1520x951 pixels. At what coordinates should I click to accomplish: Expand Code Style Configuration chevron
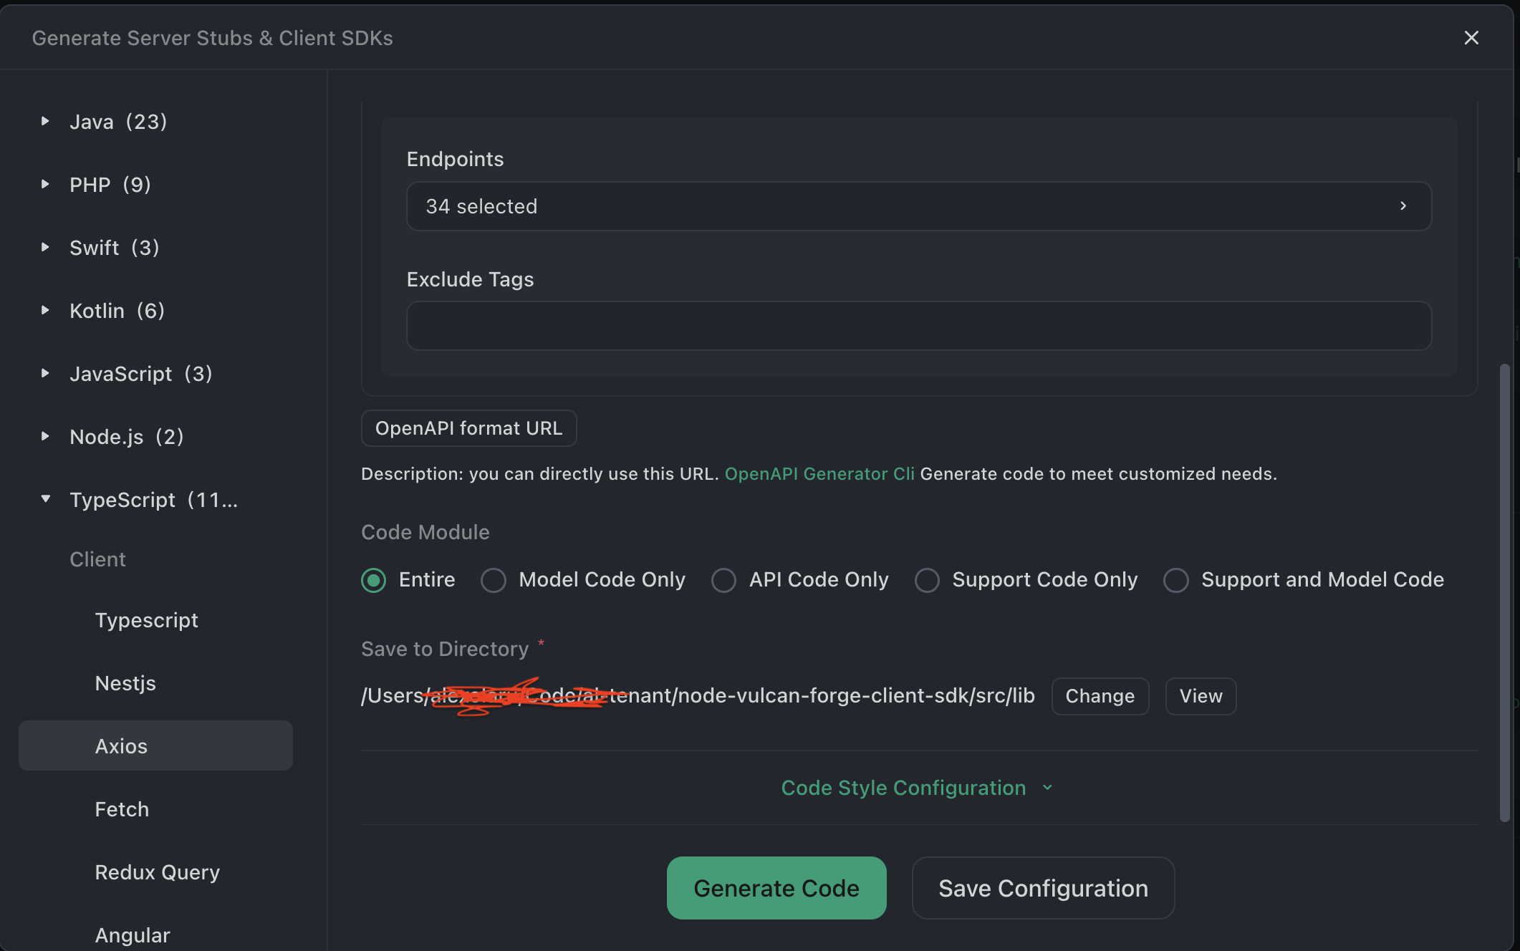coord(1047,788)
